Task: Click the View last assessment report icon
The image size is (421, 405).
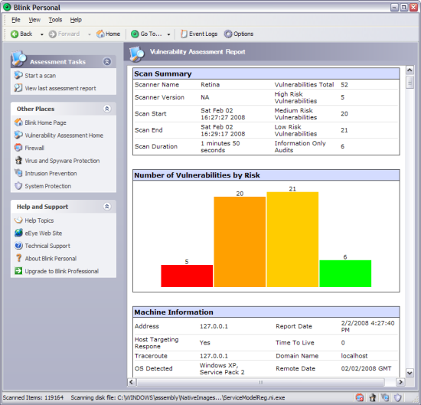Action: (18, 88)
